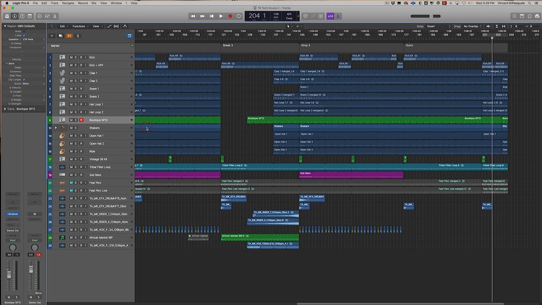Solo the Clap 1 track
The width and height of the screenshot is (542, 305).
[x=76, y=73]
